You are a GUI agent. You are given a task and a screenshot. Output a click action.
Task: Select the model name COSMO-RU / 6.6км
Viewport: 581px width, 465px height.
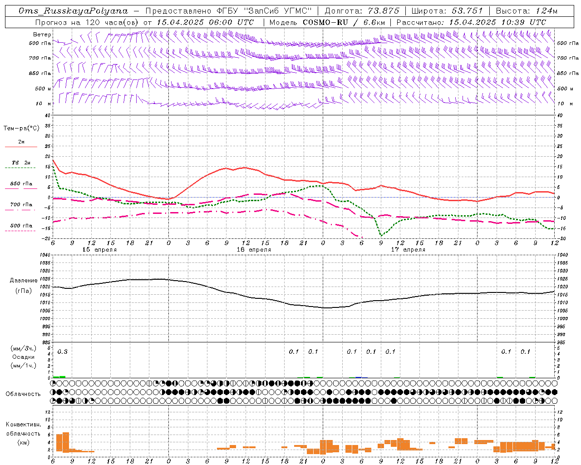pos(344,22)
